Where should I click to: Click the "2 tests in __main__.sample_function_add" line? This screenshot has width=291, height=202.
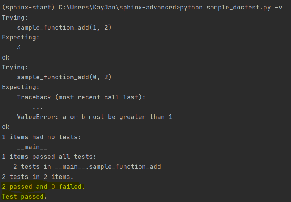click(87, 166)
